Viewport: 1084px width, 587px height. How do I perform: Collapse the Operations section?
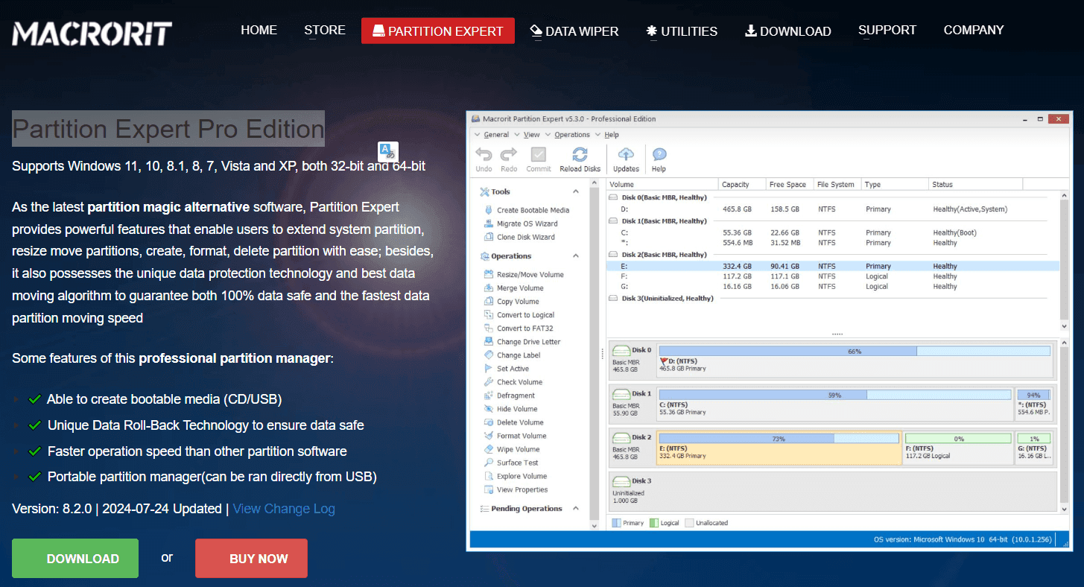[576, 256]
